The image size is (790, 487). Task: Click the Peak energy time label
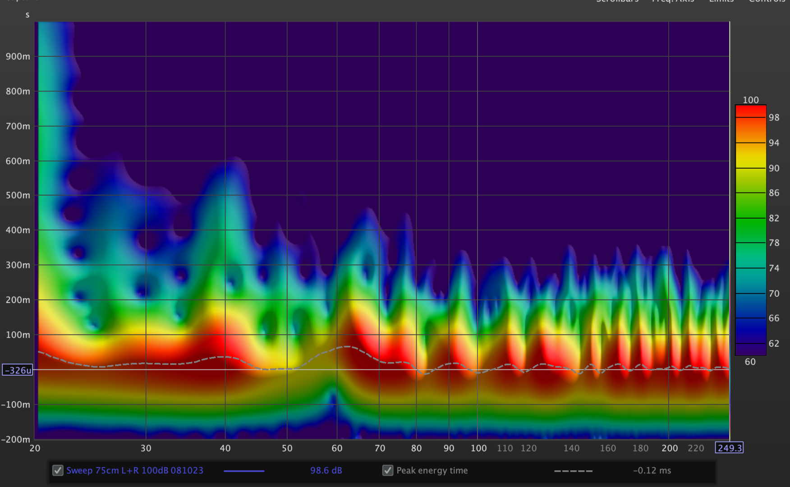coord(432,470)
